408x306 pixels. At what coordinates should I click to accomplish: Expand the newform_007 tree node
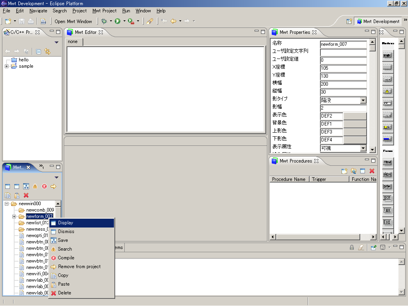(14, 216)
